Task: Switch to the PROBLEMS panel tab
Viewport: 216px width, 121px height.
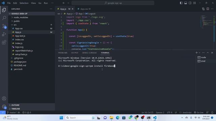Action: [x=63, y=53]
